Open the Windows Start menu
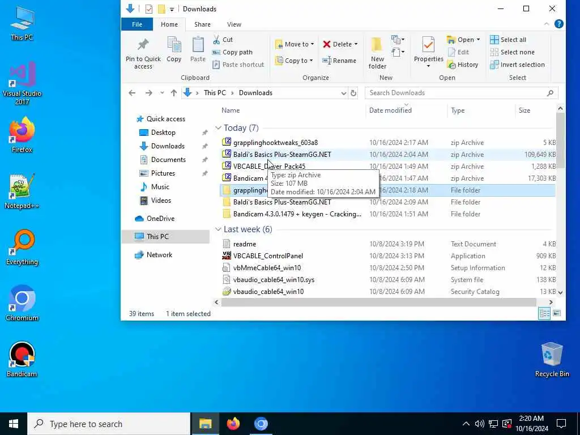Viewport: 580px width, 435px height. click(14, 424)
